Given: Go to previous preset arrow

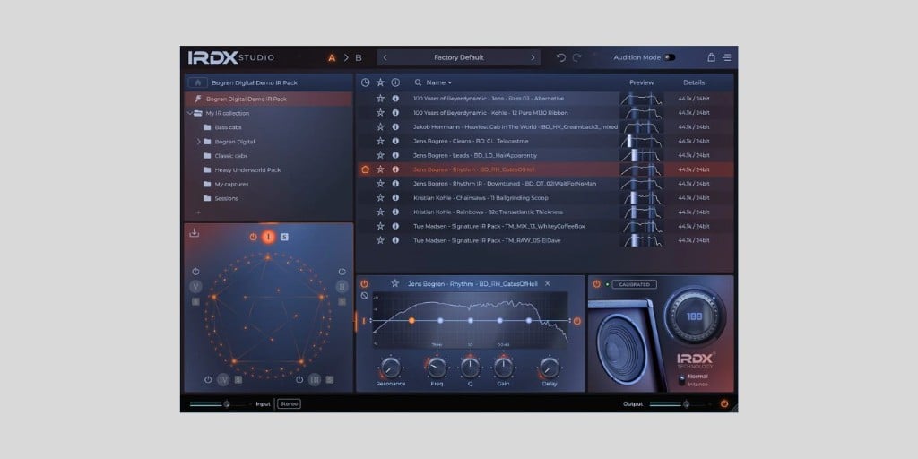Looking at the screenshot, I should coord(385,57).
